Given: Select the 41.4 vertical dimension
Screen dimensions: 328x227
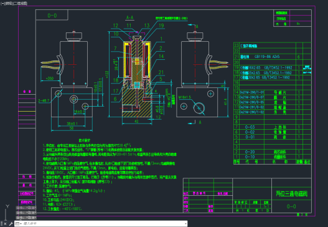Looking at the screenshot, I should [x=225, y=102].
